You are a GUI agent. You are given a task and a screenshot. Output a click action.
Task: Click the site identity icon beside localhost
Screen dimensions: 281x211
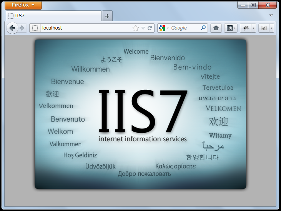35,28
